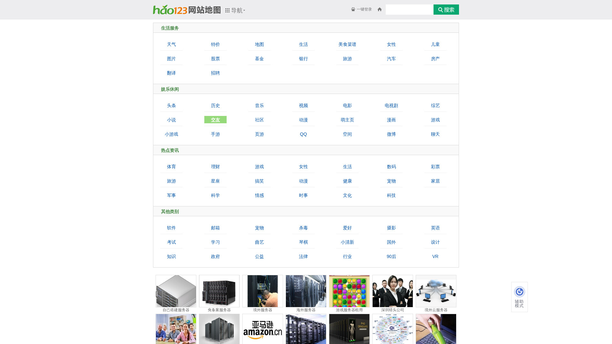The image size is (612, 344).
Task: Open the 历史 link
Action: click(x=215, y=105)
